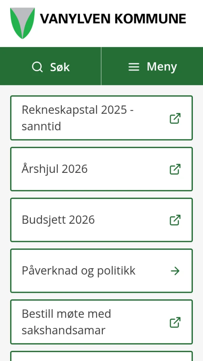
Task: Click external link icon beside Budsjett 2026
Action: pyautogui.click(x=175, y=220)
